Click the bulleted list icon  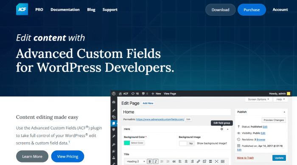162,162
